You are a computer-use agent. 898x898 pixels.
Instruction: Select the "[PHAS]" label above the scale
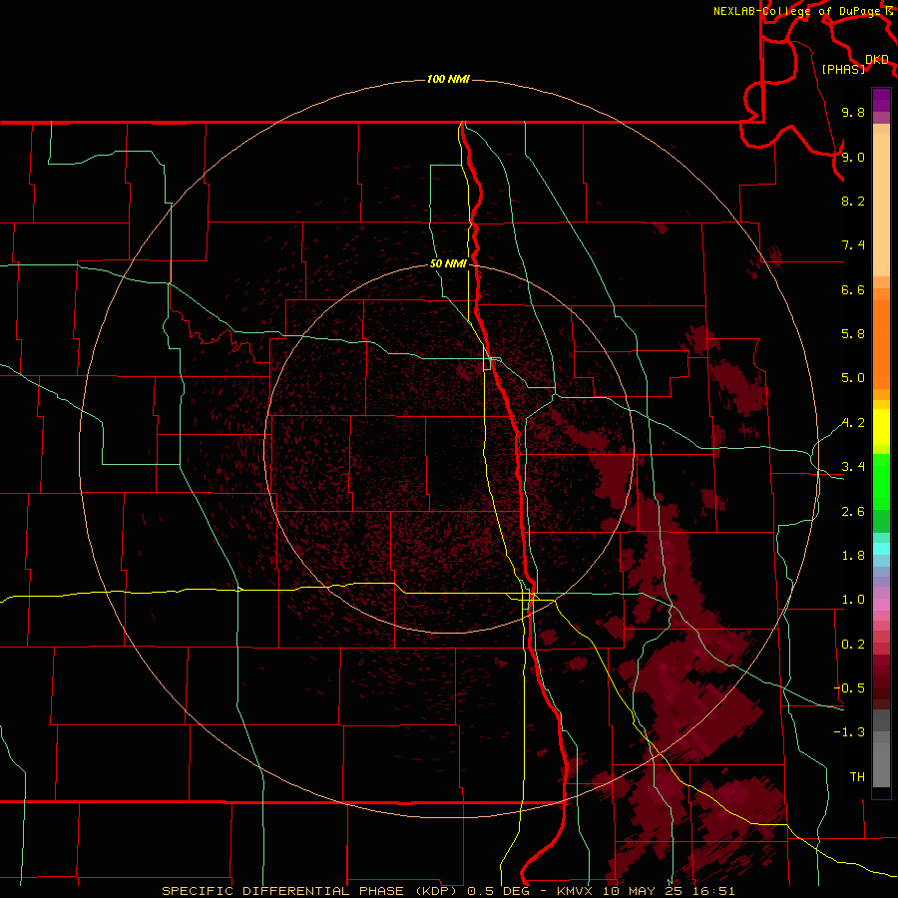click(843, 69)
